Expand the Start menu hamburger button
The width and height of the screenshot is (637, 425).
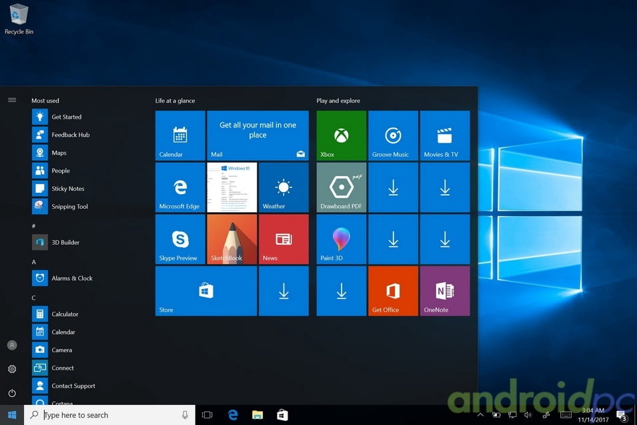coord(12,100)
